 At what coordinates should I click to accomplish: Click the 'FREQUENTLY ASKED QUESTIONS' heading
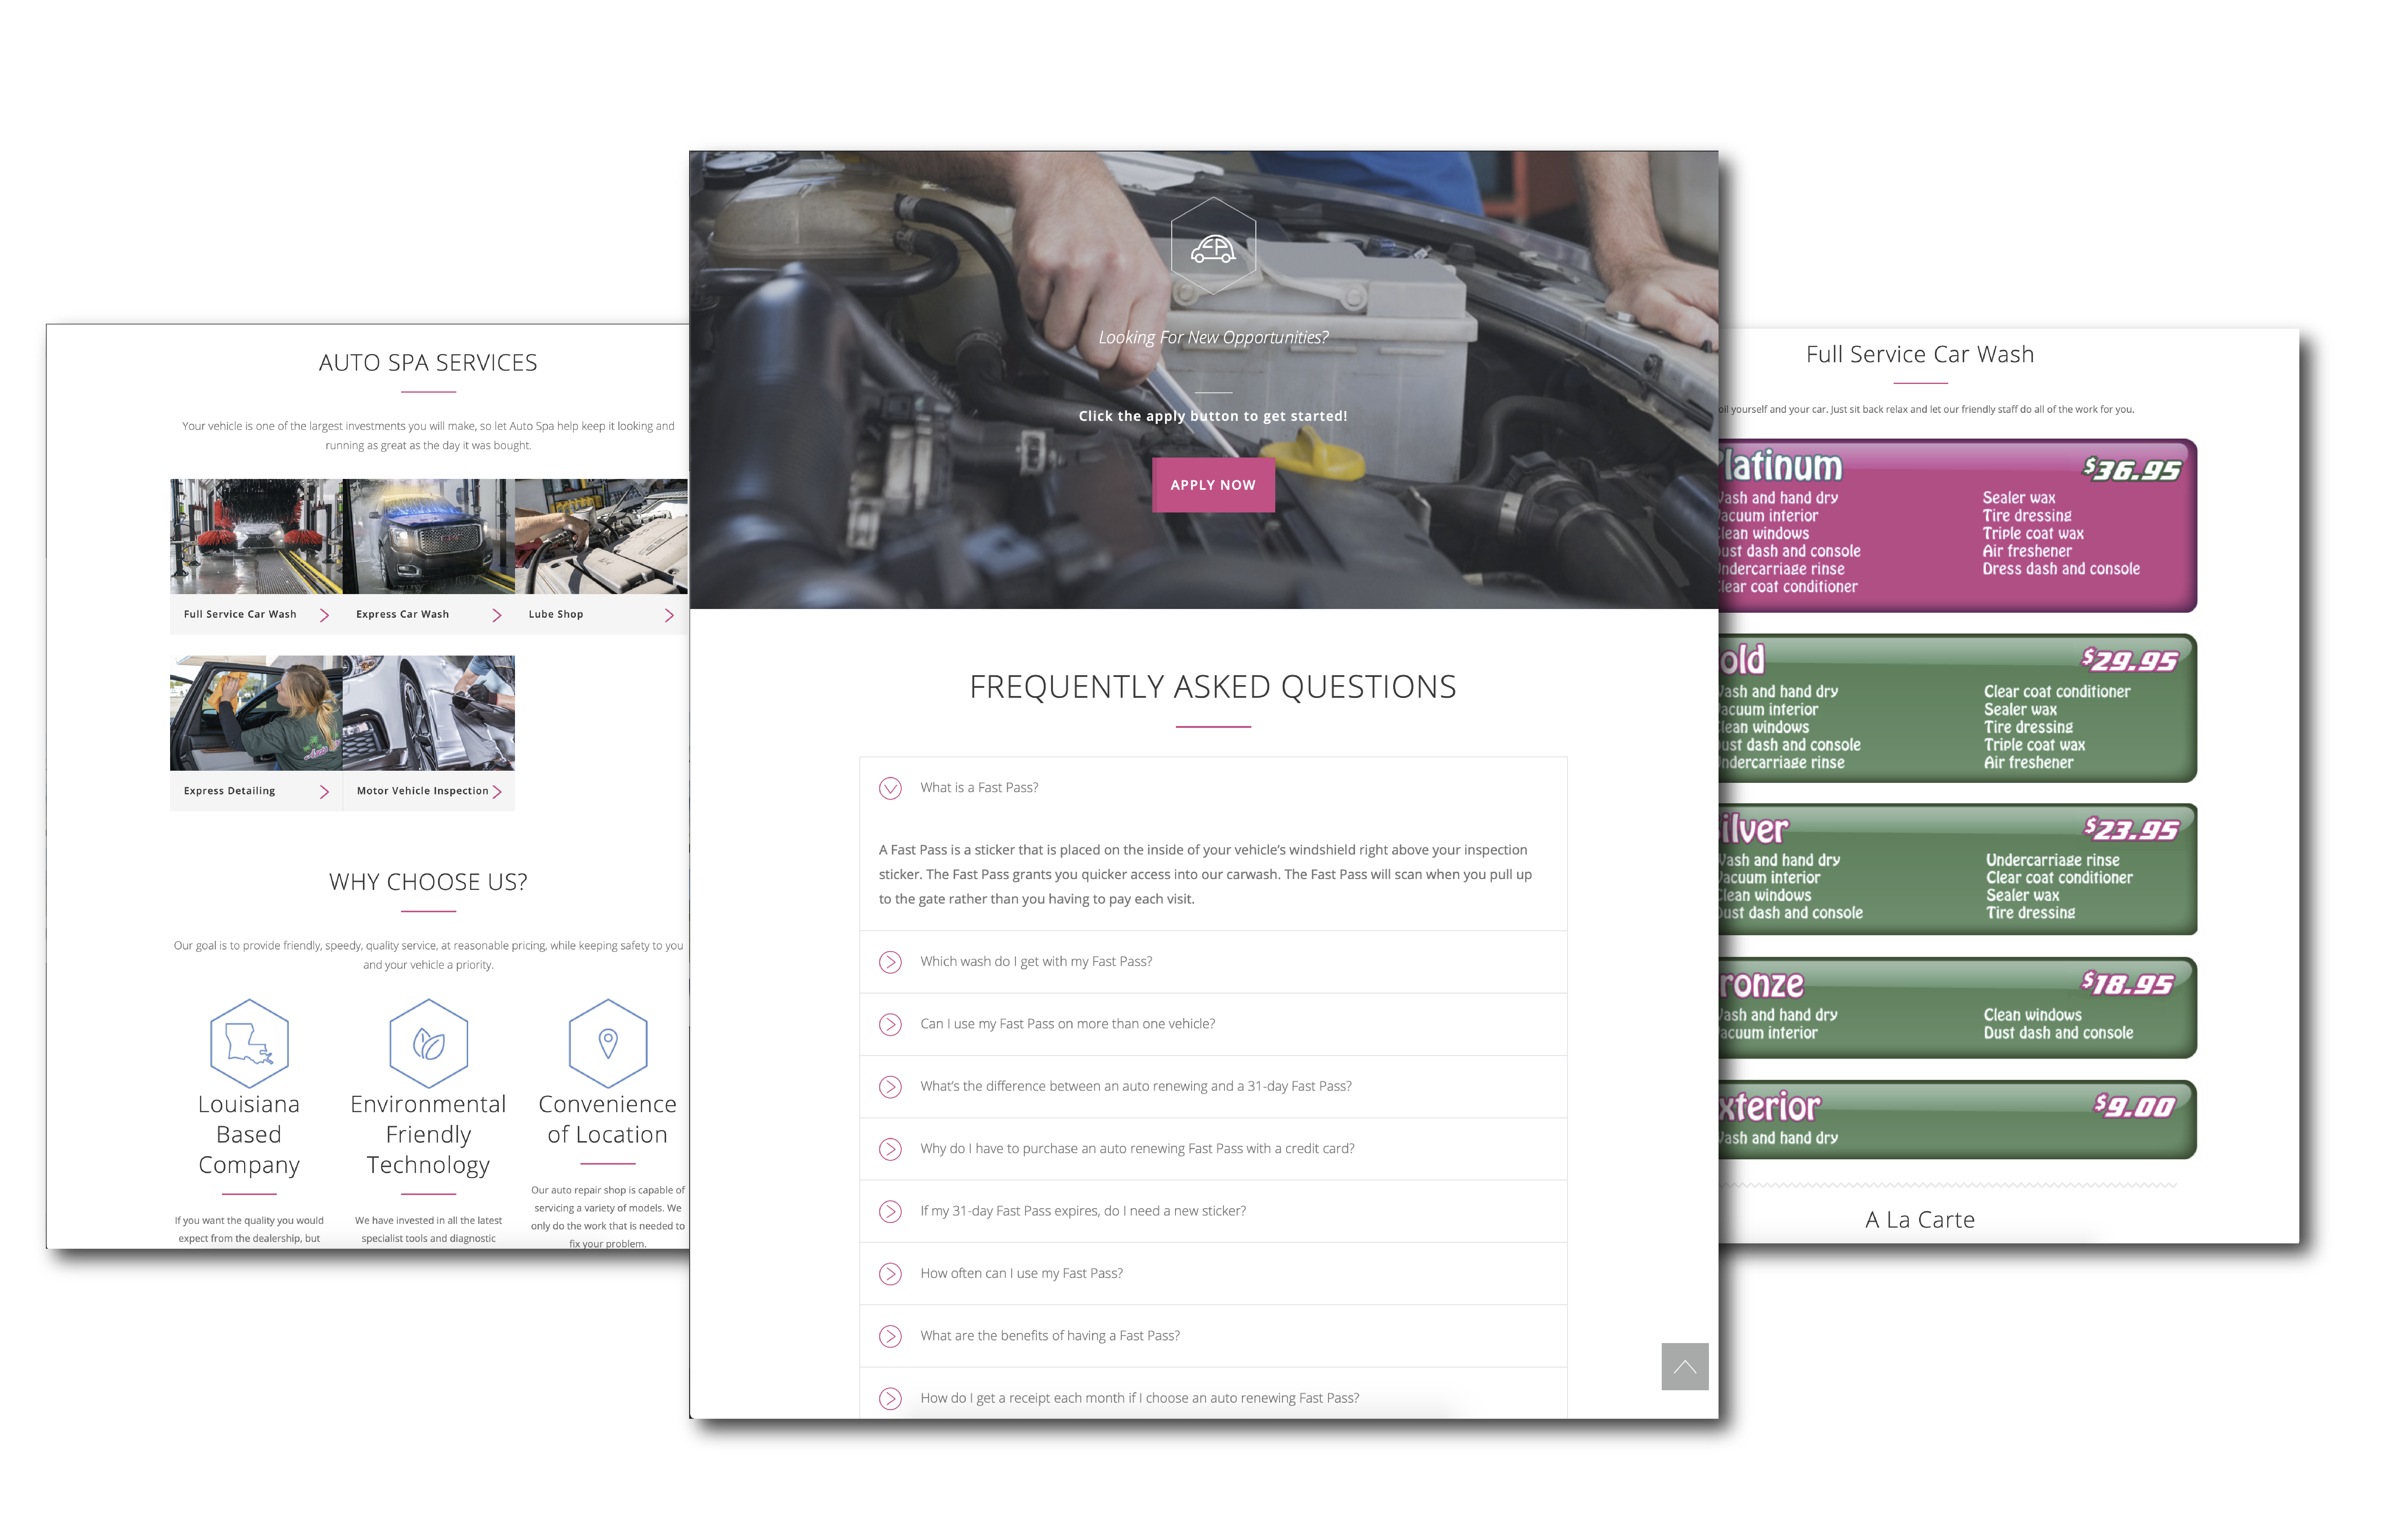1213,687
